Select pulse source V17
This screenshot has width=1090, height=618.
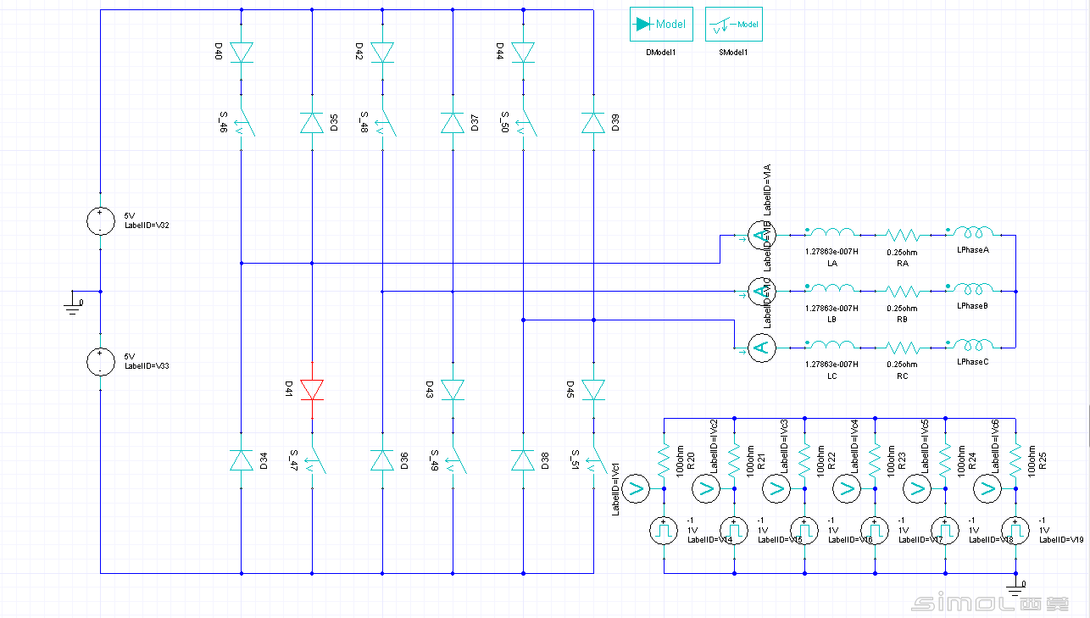875,530
